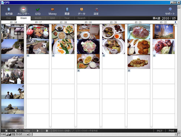Viewport: 181px width, 137px height.
Task: Open the Search tab
Action: pos(81,18)
